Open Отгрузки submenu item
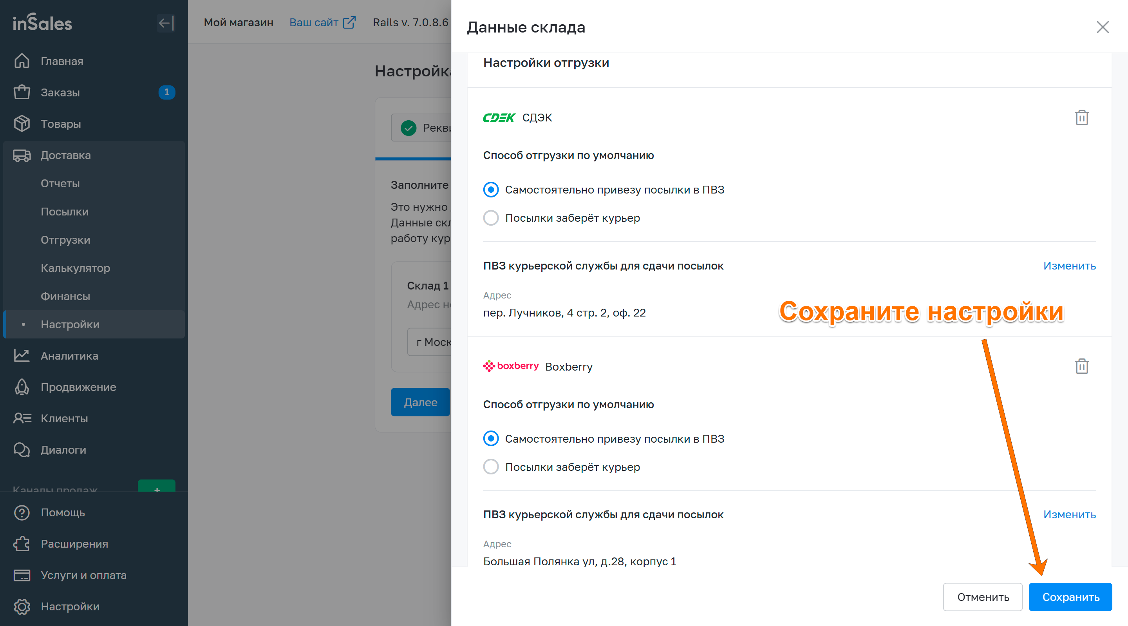This screenshot has width=1128, height=626. [65, 240]
